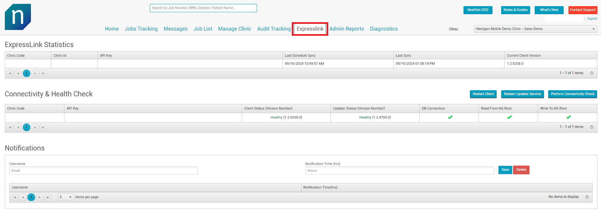This screenshot has height=218, width=601.
Task: Go to last page in Connectivity Health Check pager
Action: (43, 127)
